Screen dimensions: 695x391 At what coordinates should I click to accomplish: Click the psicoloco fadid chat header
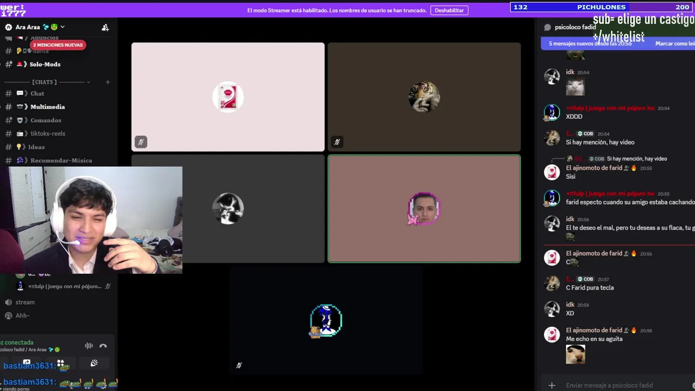576,27
